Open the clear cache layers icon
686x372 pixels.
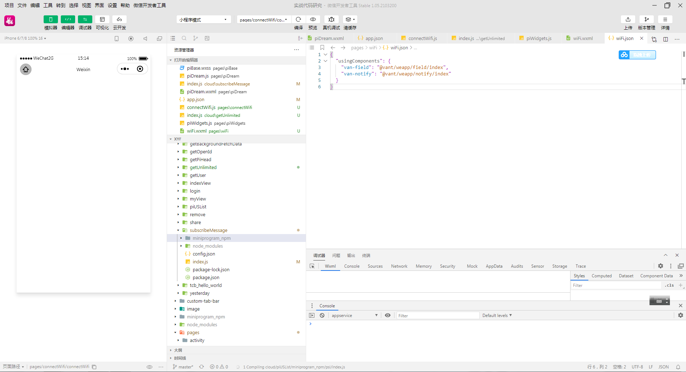[350, 19]
